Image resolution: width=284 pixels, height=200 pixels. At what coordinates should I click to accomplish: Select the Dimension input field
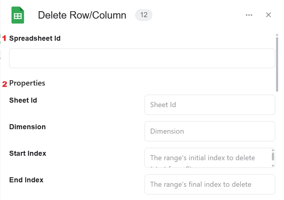(x=210, y=131)
